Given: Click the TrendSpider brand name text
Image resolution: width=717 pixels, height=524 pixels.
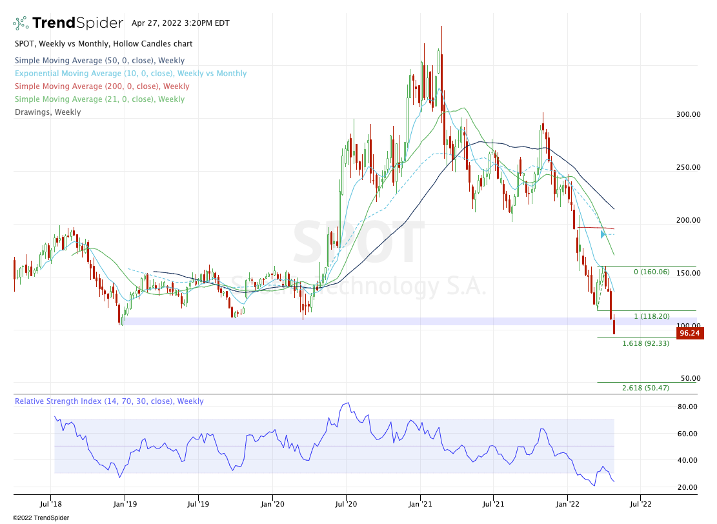Looking at the screenshot, I should point(77,23).
